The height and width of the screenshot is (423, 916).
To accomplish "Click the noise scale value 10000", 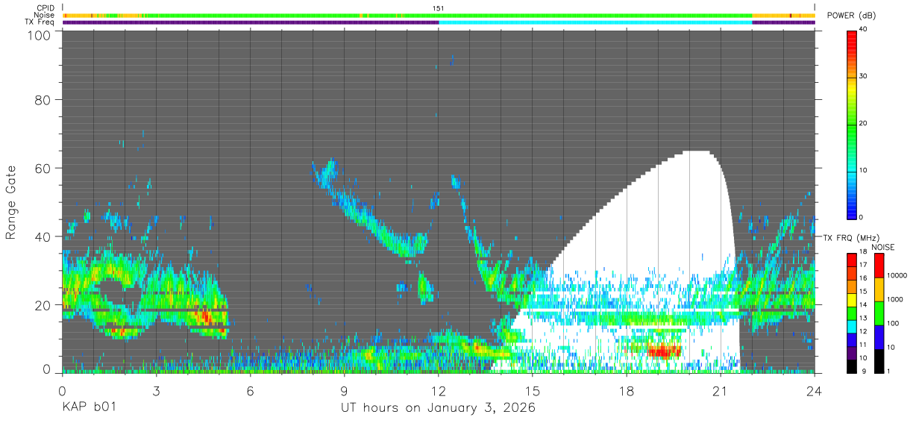I will point(897,275).
